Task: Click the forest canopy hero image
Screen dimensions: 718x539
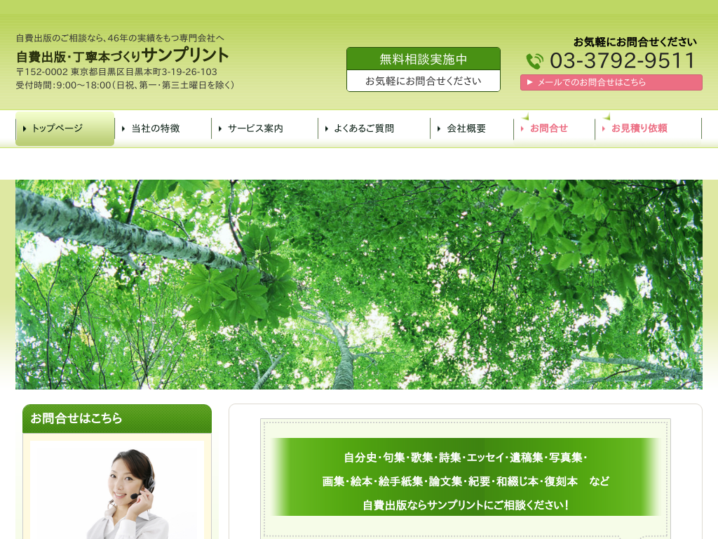Action: 359,284
